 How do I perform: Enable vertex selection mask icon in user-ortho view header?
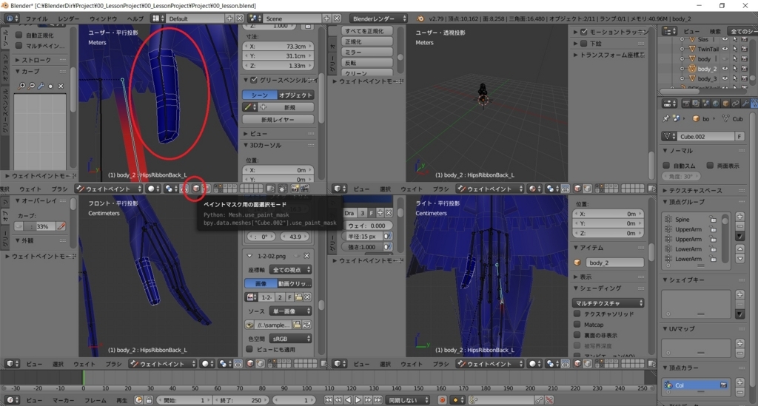point(206,189)
